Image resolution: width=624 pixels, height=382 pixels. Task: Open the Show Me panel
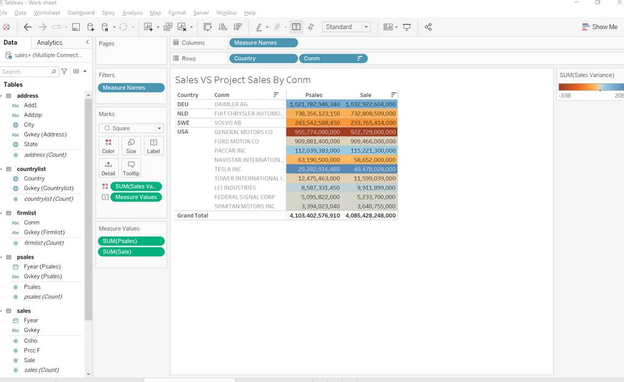click(x=600, y=27)
